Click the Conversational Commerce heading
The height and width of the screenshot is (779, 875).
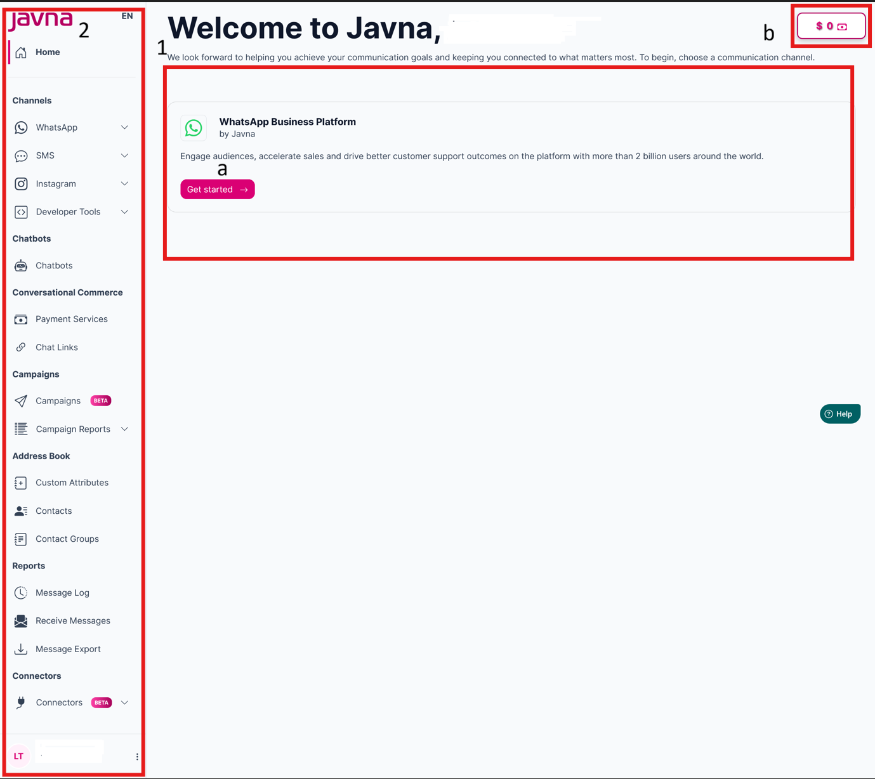pyautogui.click(x=68, y=292)
